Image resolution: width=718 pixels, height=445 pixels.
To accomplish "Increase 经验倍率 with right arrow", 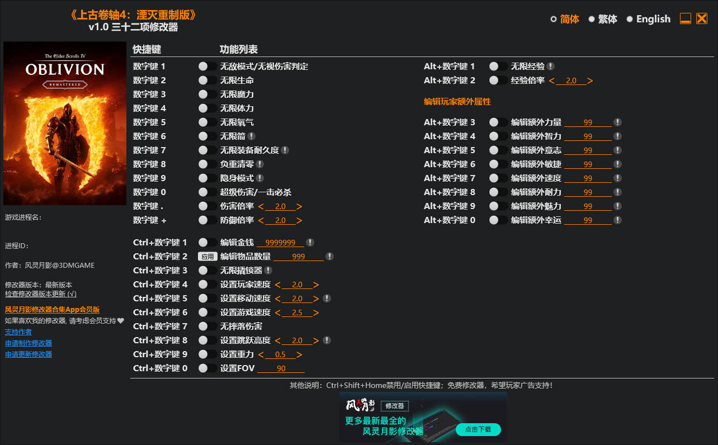I will click(590, 81).
